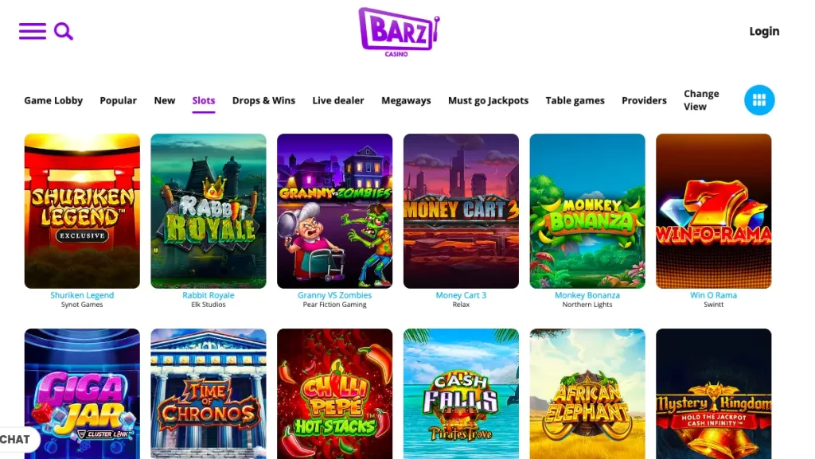Viewport: 815px width, 459px height.
Task: Open the Chilli Pepe Hot Stacks tile
Action: [335, 394]
